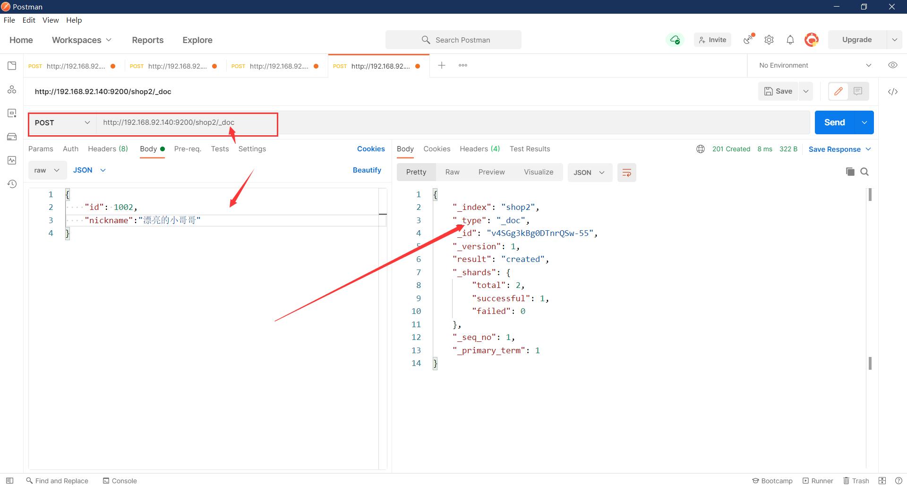Search within response body

864,172
